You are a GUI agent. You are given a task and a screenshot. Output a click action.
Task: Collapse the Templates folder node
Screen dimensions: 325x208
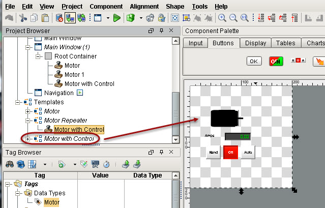point(17,102)
